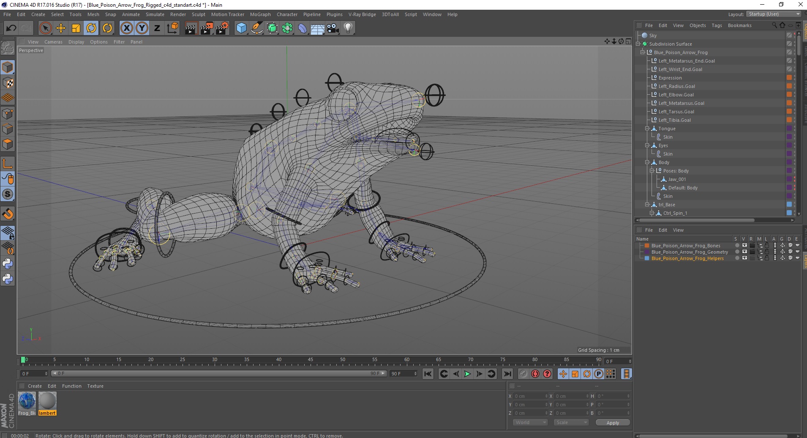Collapse the Blue_Poison_Arrow_Frog hierarchy

coord(643,52)
